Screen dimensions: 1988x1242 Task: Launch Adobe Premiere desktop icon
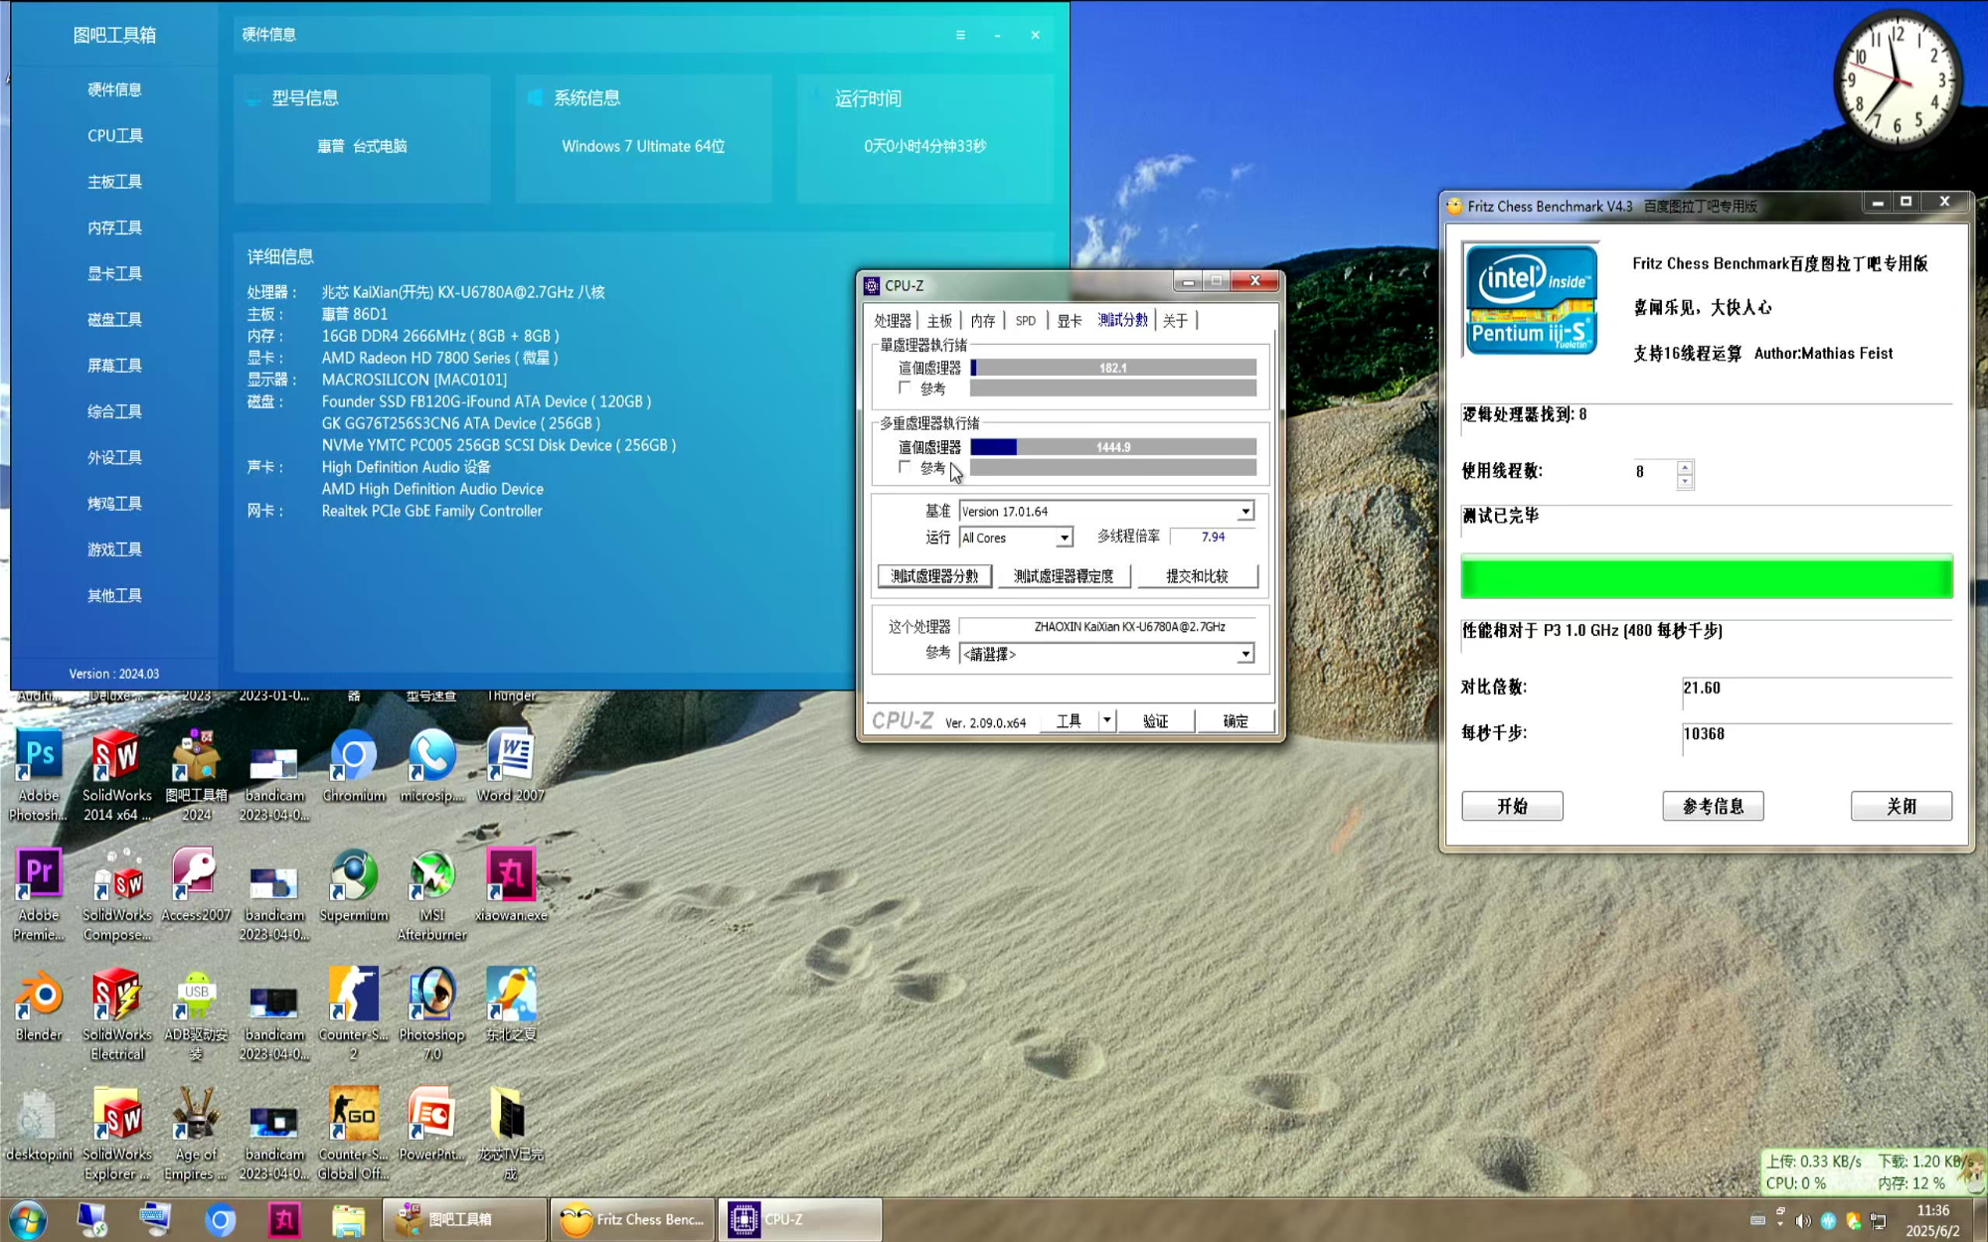(39, 894)
